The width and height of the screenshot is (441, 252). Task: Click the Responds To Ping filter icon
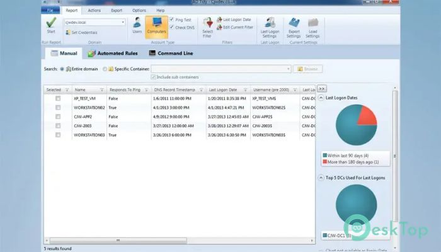(146, 90)
